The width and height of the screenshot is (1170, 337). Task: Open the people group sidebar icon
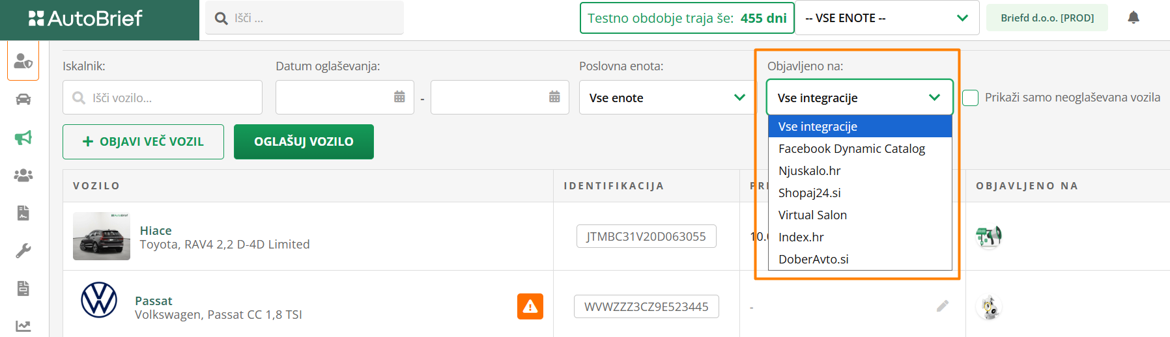tap(23, 175)
